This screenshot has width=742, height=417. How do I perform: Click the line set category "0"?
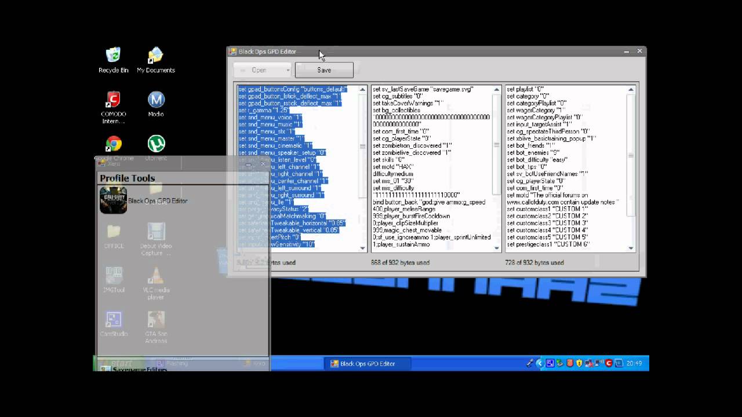click(528, 96)
